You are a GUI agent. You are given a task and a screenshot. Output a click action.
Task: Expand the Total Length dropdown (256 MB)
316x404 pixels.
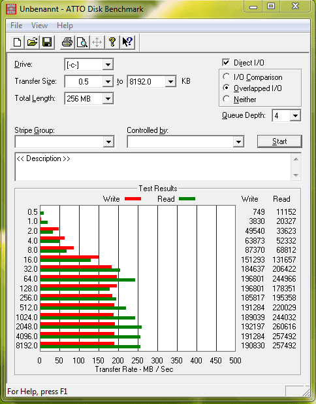[x=108, y=98]
